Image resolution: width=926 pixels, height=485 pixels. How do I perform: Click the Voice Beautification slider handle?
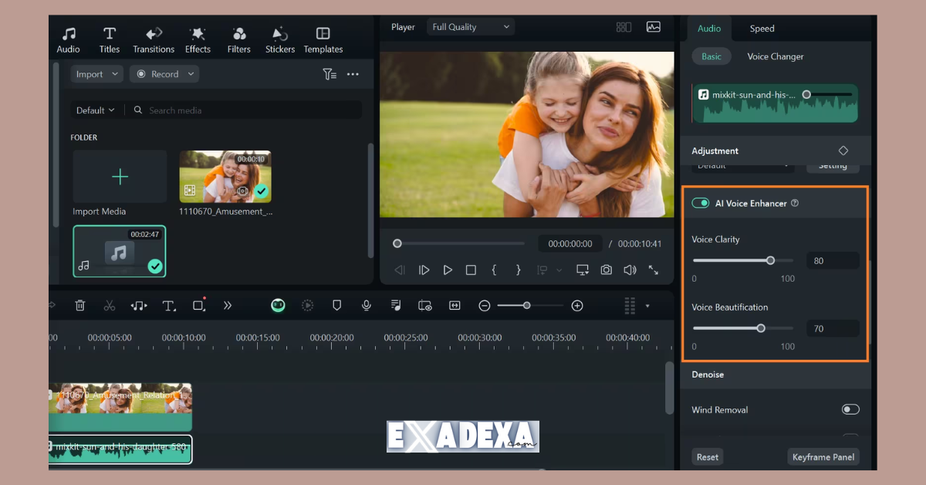[760, 327]
